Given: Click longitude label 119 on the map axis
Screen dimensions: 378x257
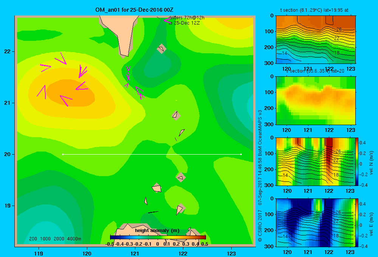Looking at the screenshot, I should (39, 253).
